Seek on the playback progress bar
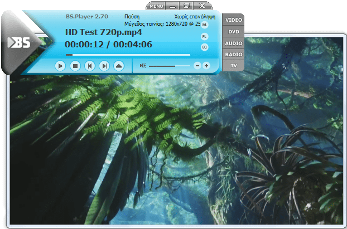347x229 pixels. (x=128, y=55)
